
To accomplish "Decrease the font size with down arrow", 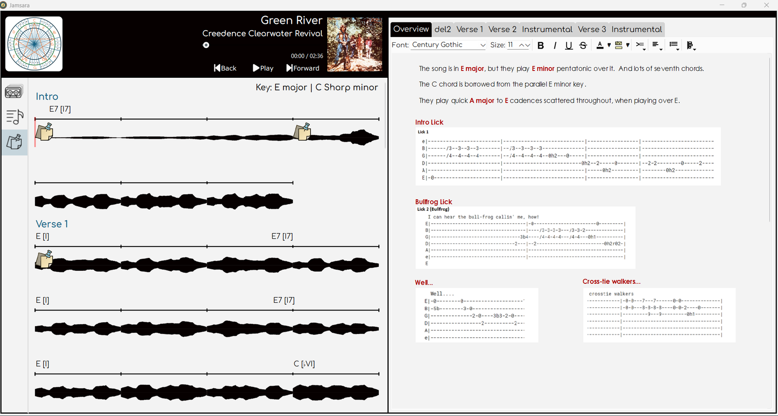I will click(x=528, y=45).
